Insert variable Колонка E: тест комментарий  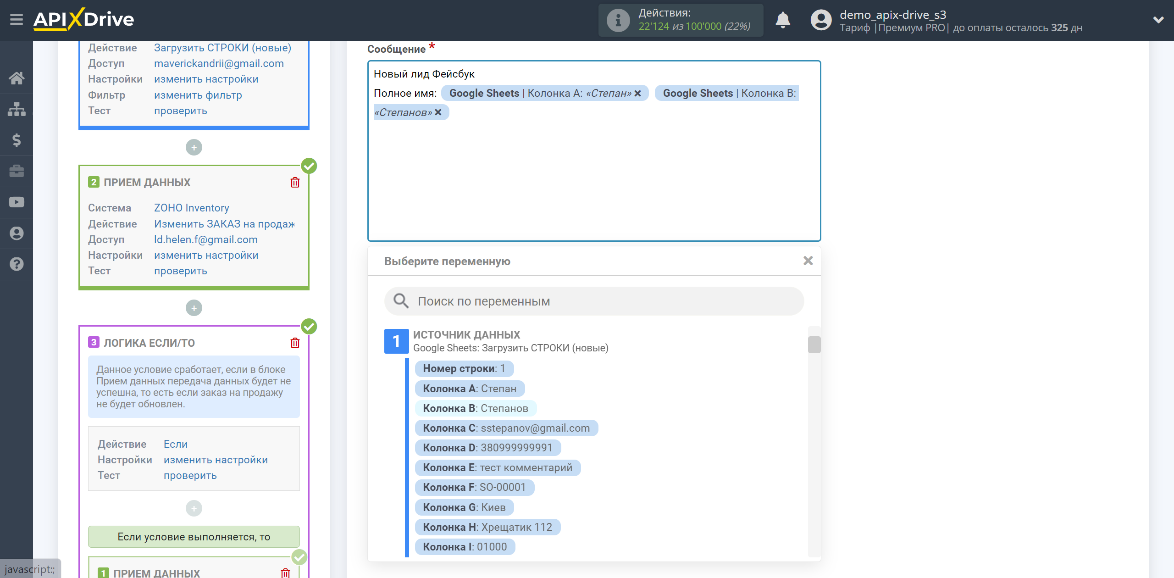pos(498,467)
